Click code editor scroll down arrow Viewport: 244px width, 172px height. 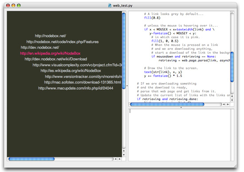pyautogui.click(x=232, y=100)
